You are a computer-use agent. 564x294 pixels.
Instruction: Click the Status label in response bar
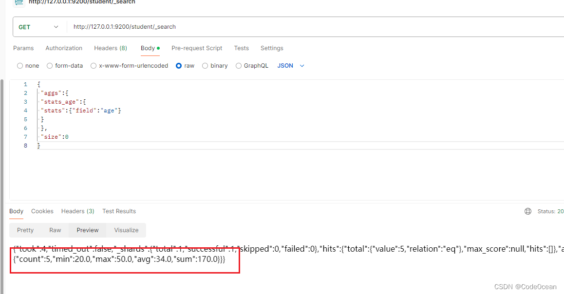click(546, 211)
